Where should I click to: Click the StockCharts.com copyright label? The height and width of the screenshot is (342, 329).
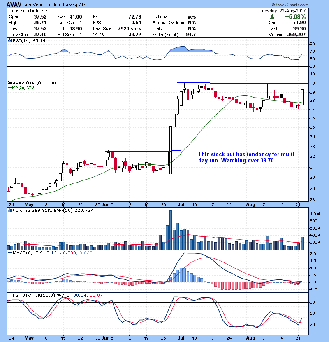pyautogui.click(x=290, y=5)
